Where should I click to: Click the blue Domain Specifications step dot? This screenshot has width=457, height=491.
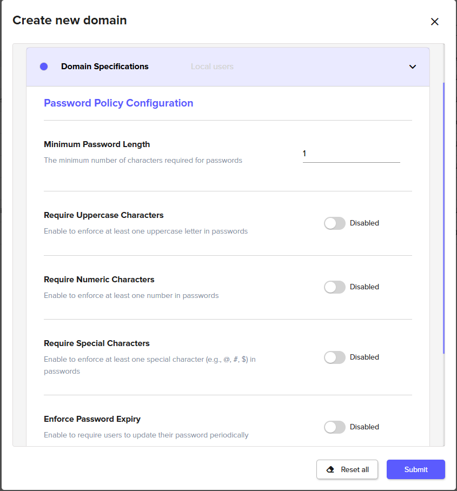(44, 67)
